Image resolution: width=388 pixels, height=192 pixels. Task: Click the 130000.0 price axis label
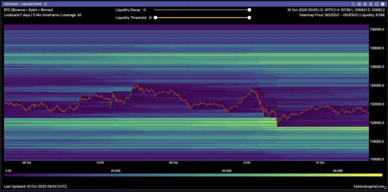click(x=377, y=29)
